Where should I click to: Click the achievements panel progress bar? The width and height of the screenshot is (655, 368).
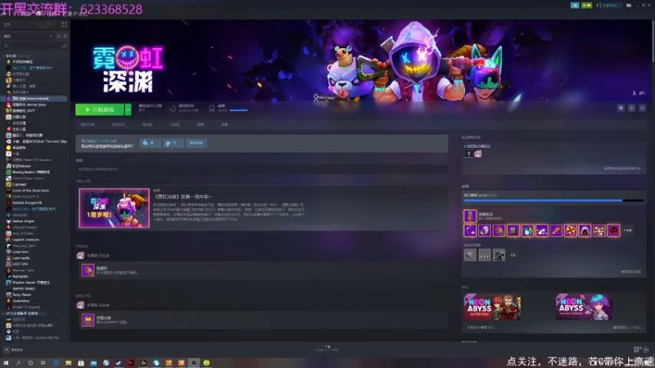click(x=553, y=200)
